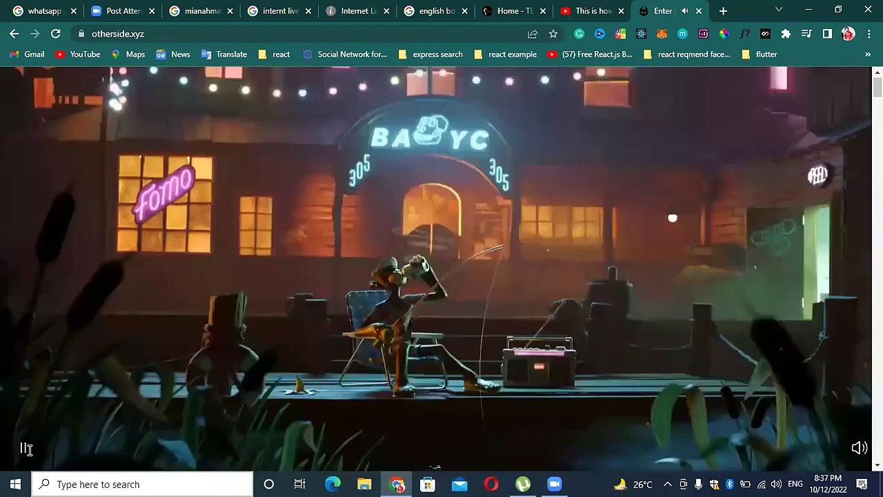Screen dimensions: 883x497
Task: Mute the page video with the speaker icon
Action: point(859,449)
